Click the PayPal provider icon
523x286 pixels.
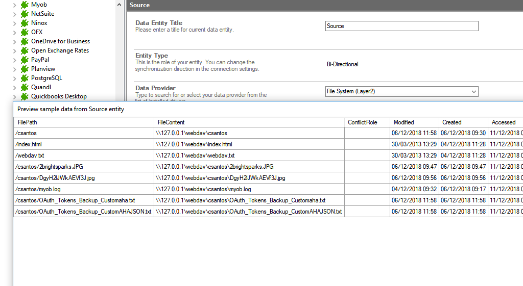coord(24,60)
